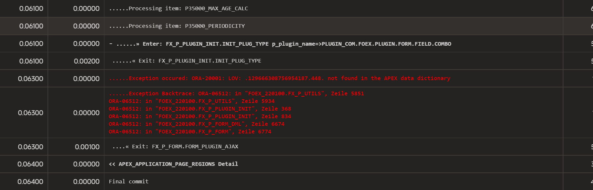Click the APEX_APPLICATION_PAGE_REGIONS Detail entry

tap(174, 164)
